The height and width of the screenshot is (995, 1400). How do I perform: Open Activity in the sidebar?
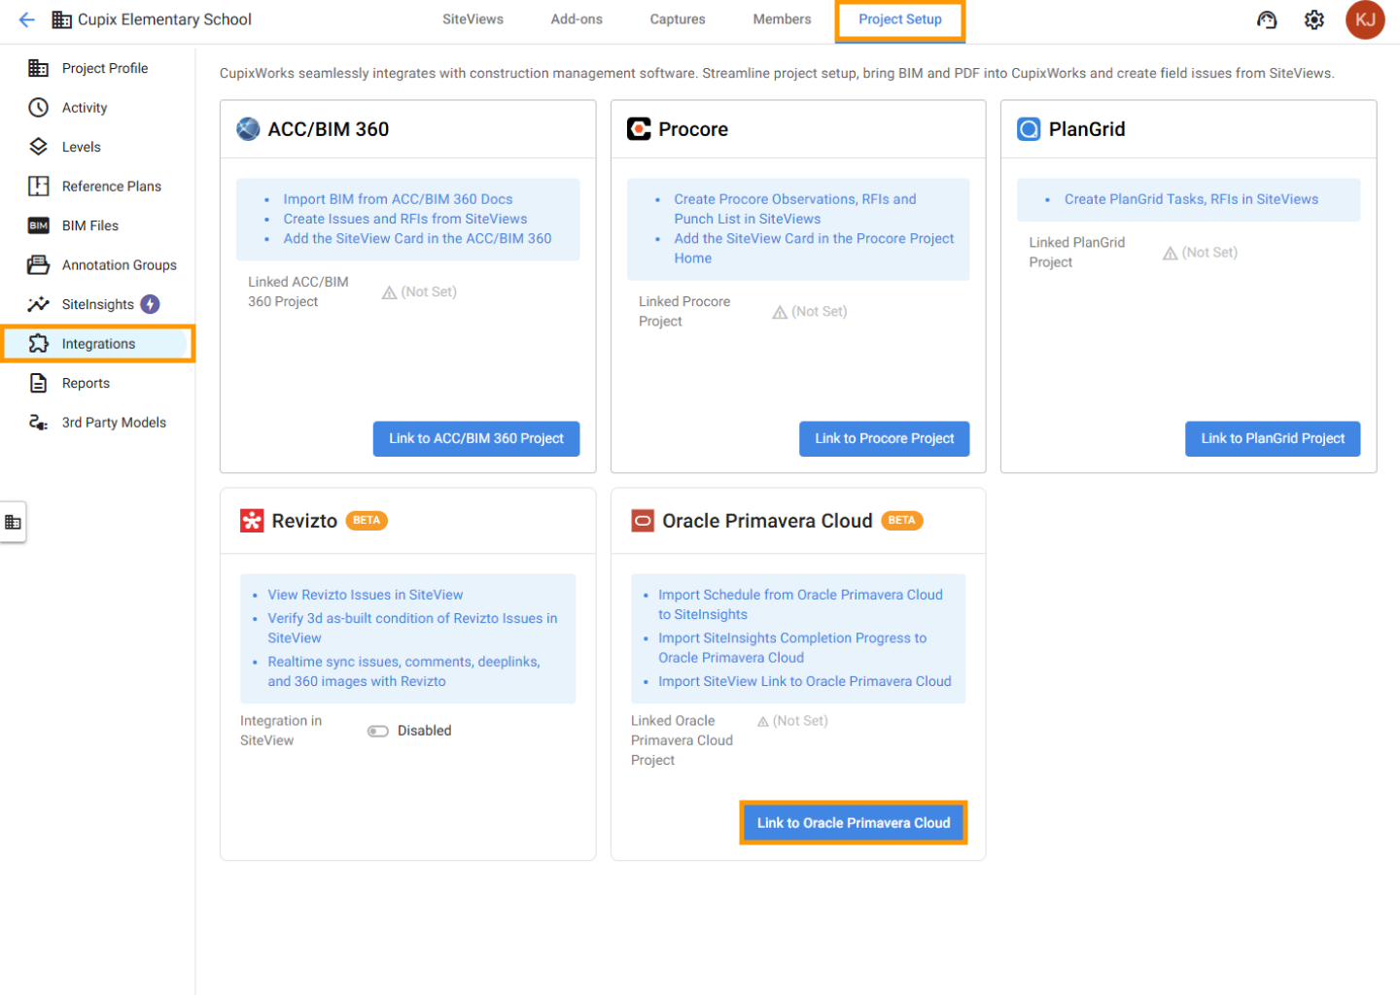coord(85,108)
